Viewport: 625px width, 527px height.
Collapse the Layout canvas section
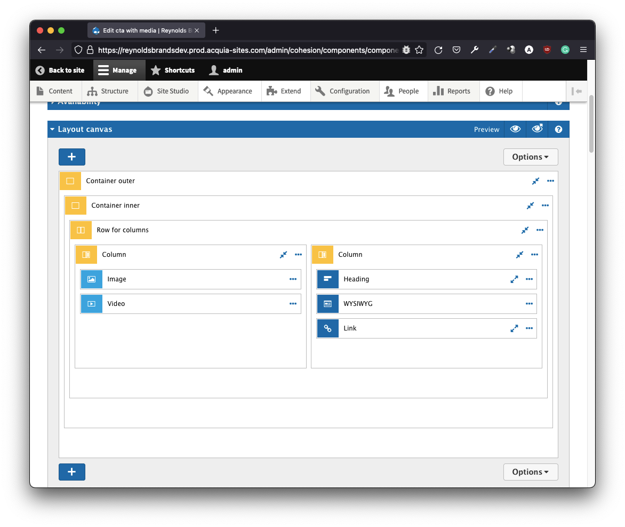point(52,129)
